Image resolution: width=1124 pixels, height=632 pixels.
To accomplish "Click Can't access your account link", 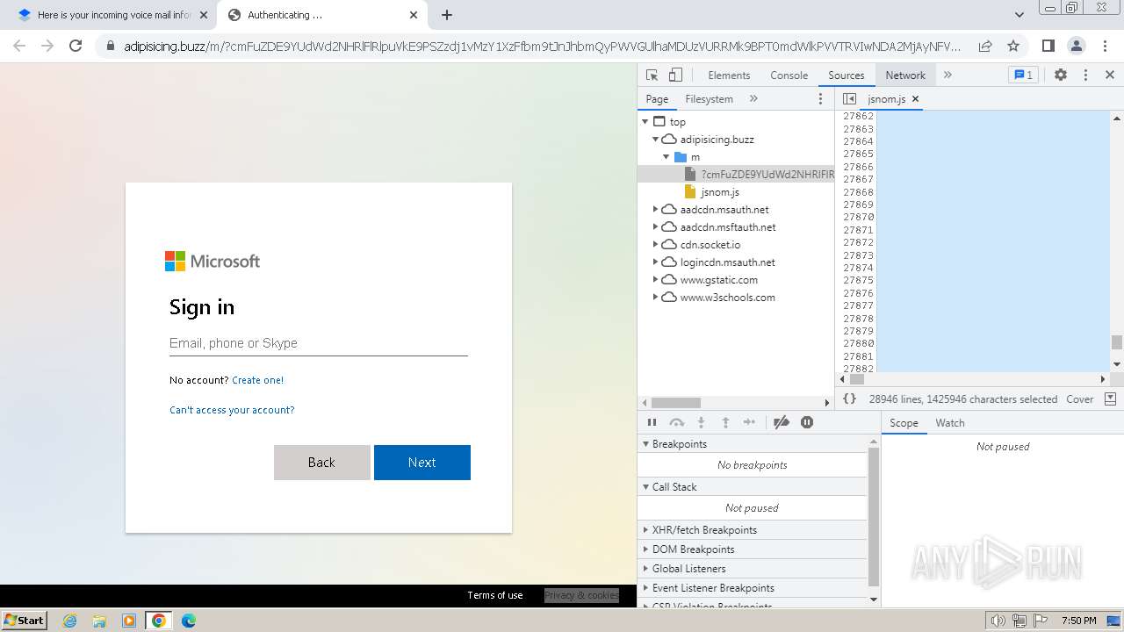I will pyautogui.click(x=232, y=410).
